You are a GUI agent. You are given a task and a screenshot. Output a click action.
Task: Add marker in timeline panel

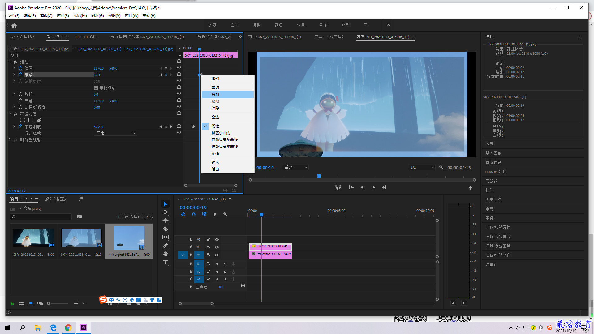tap(215, 214)
